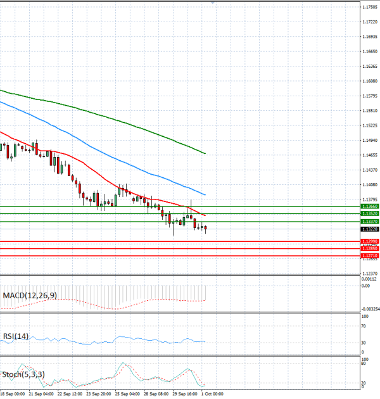Click the MACD(12,26,9) indicator label
Screen dimensions: 380x399
tap(30, 295)
